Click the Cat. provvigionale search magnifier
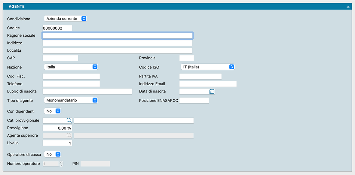Screen dimensions: 355x175 coord(69,120)
